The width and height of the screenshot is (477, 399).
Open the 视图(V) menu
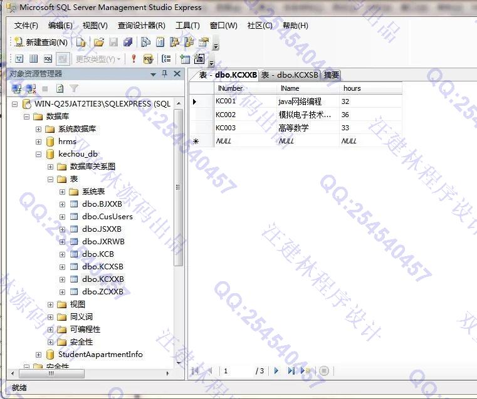pyautogui.click(x=95, y=26)
